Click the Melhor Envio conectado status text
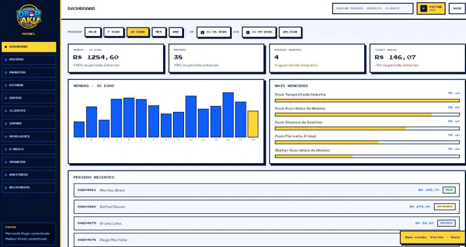 pyautogui.click(x=26, y=239)
